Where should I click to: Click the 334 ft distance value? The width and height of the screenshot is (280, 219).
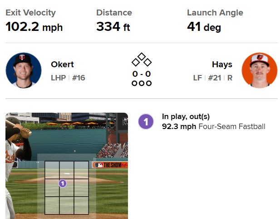[x=113, y=27]
